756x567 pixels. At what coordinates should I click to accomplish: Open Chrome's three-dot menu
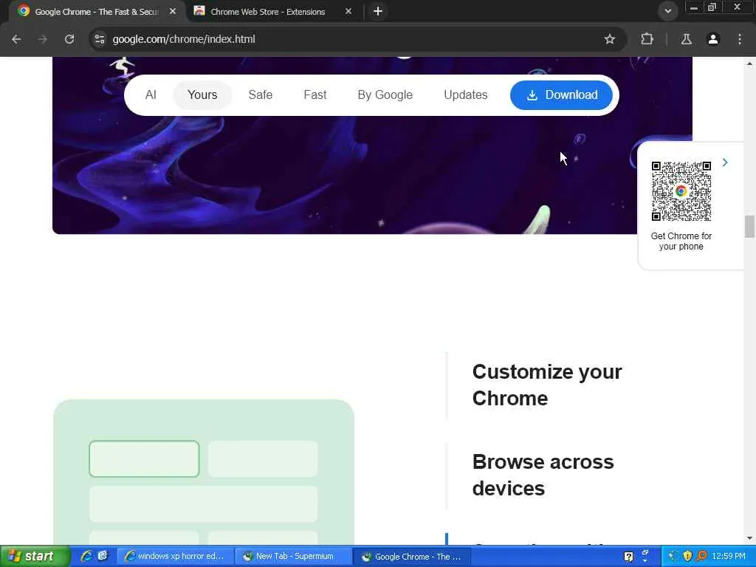coord(740,39)
